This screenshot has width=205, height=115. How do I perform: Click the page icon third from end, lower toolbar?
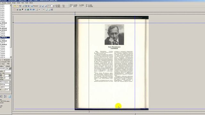(x=46, y=10)
